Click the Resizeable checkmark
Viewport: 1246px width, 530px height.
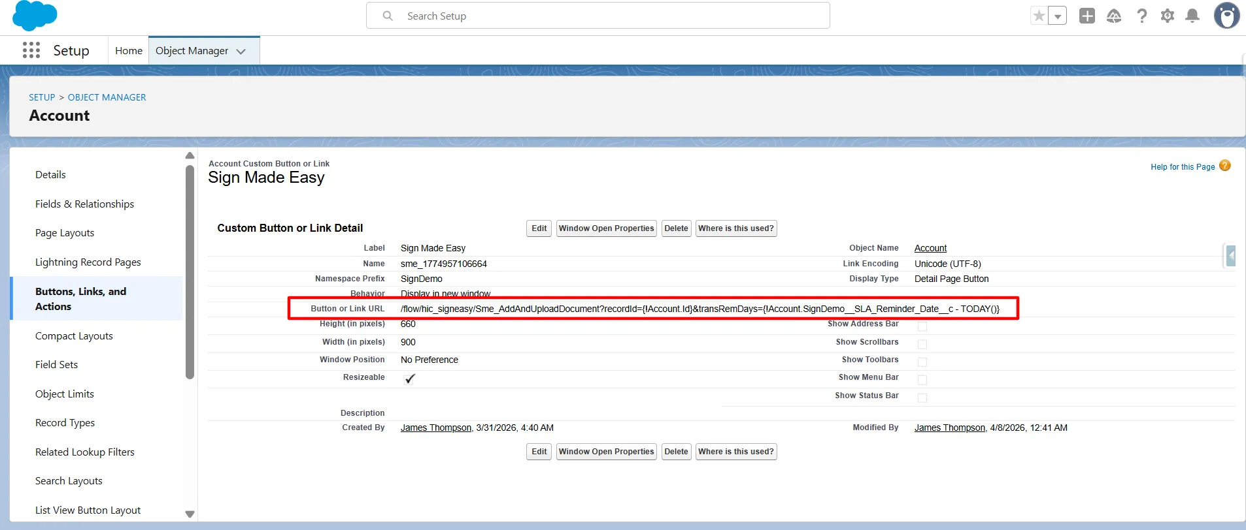tap(410, 379)
